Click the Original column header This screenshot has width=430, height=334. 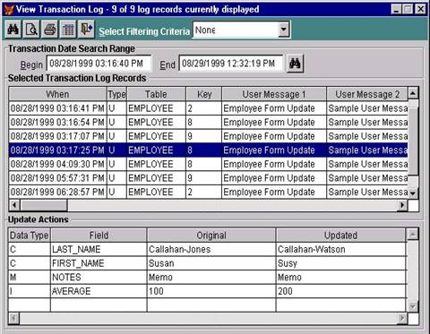[x=211, y=236]
